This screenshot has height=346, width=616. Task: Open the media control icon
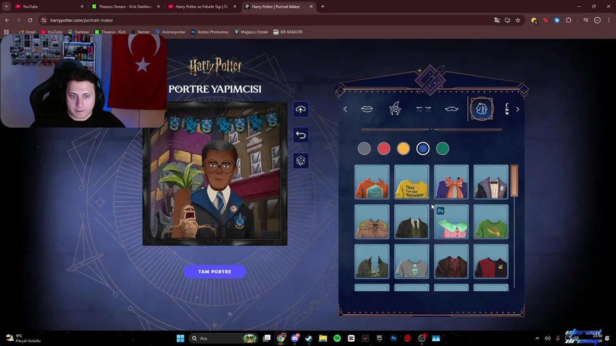click(x=586, y=20)
